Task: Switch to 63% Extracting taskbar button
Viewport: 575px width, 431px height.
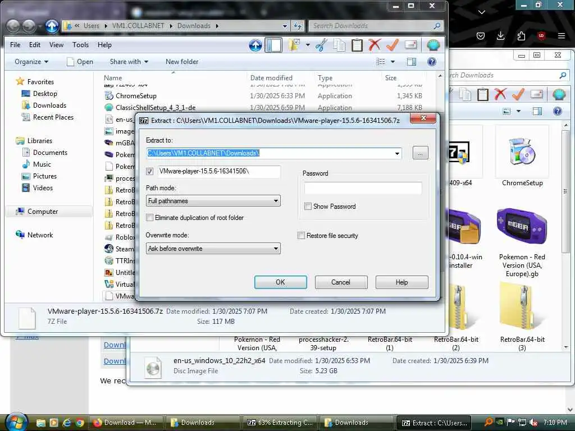Action: [x=281, y=423]
